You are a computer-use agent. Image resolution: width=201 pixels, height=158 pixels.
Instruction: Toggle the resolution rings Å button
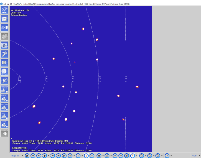tap(133, 156)
